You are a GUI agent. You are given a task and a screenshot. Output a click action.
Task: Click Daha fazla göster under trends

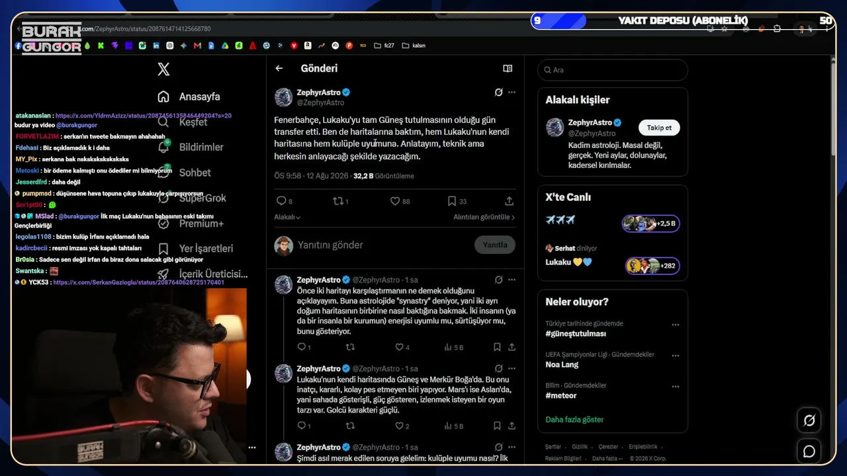click(x=574, y=419)
